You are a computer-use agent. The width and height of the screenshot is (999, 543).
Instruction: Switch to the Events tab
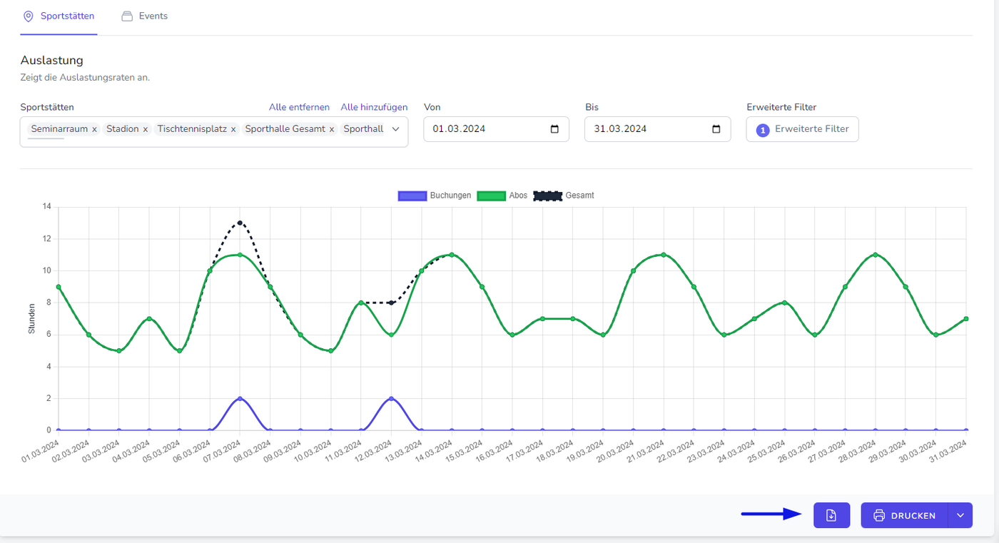(x=145, y=16)
